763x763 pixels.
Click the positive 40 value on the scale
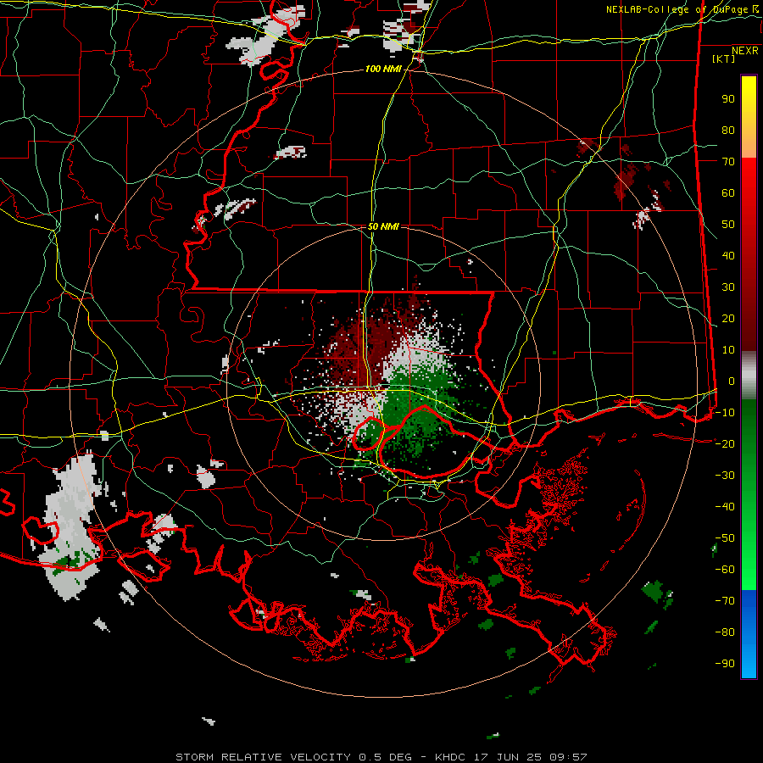coord(728,256)
